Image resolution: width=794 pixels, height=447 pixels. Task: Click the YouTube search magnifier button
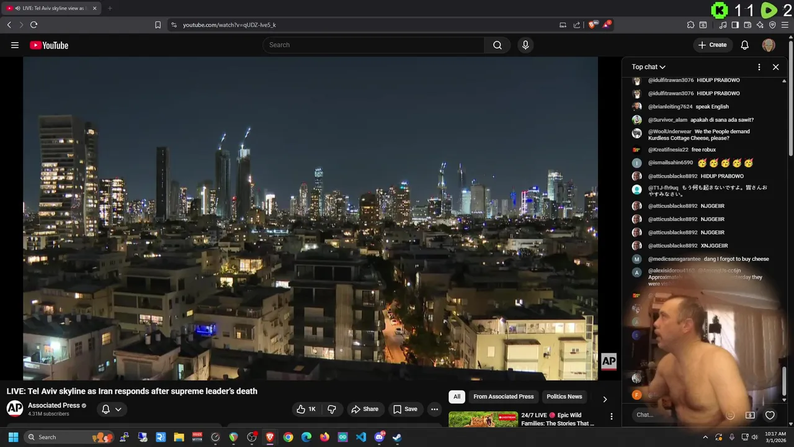[497, 45]
